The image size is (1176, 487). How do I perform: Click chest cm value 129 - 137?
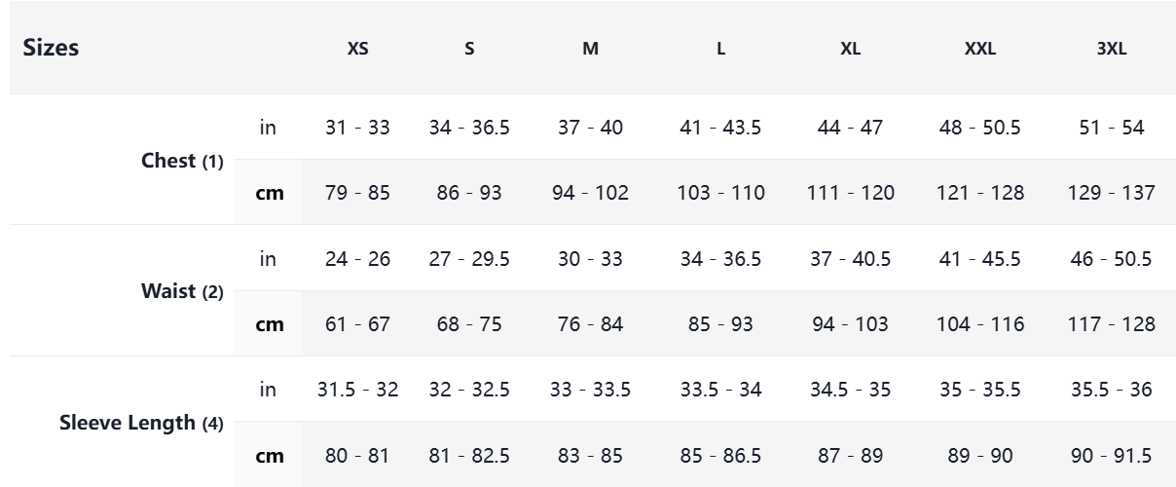(x=1111, y=193)
